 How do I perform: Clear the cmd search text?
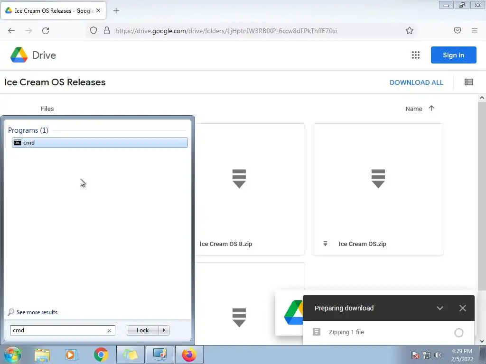click(x=110, y=330)
